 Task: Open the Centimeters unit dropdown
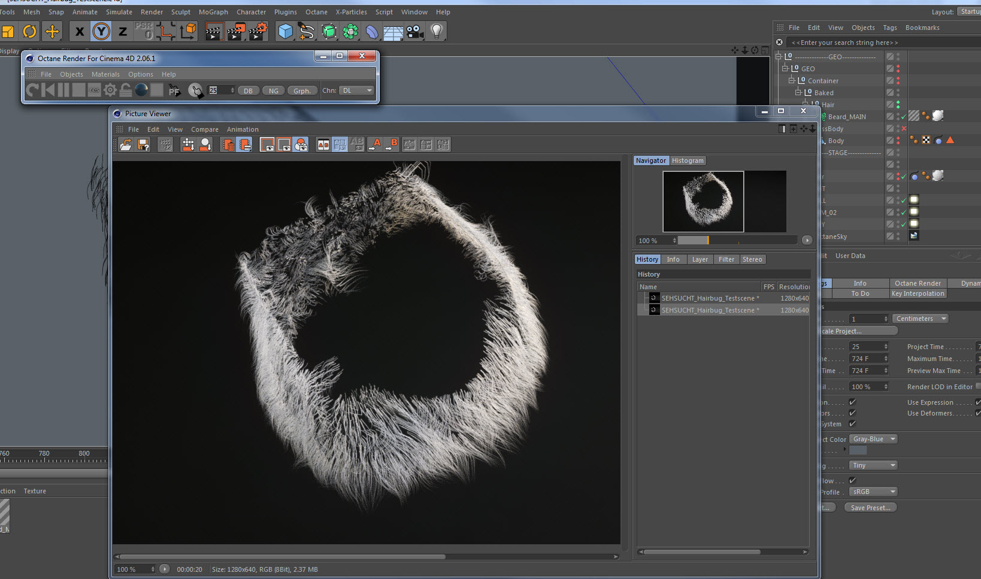point(921,319)
